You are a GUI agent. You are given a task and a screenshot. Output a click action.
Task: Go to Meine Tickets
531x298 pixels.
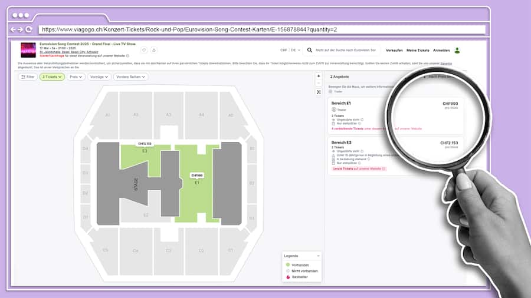[418, 50]
